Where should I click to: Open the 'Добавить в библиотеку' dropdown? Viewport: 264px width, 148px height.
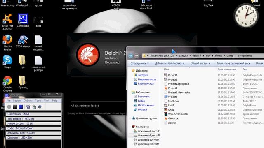(x=170, y=63)
